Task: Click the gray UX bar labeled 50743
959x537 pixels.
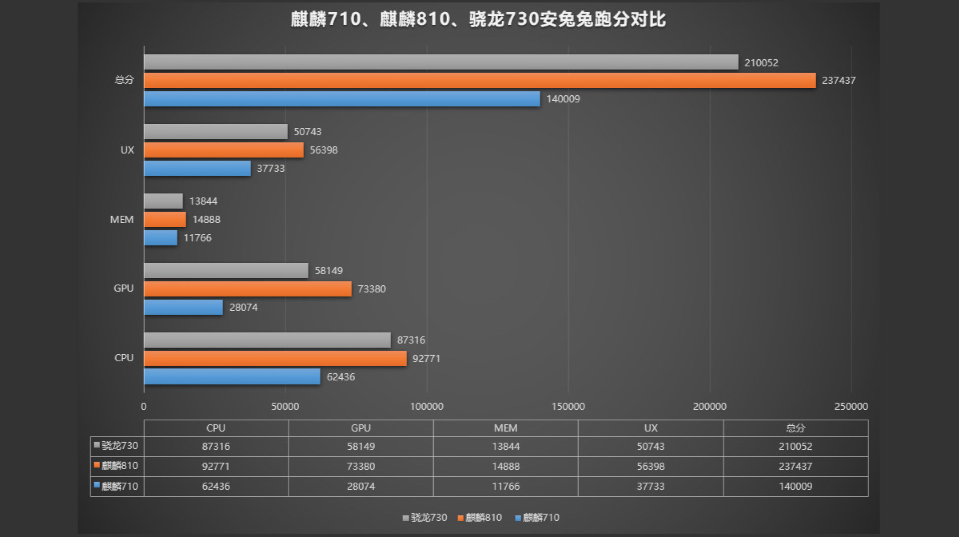Action: [x=215, y=132]
